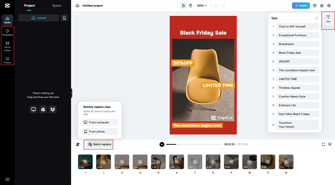Image resolution: width=335 pixels, height=185 pixels.
Task: Click the playback progress slider
Action: pyautogui.click(x=194, y=144)
